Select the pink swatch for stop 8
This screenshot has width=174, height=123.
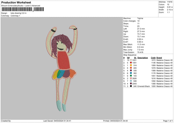(x=131, y=79)
